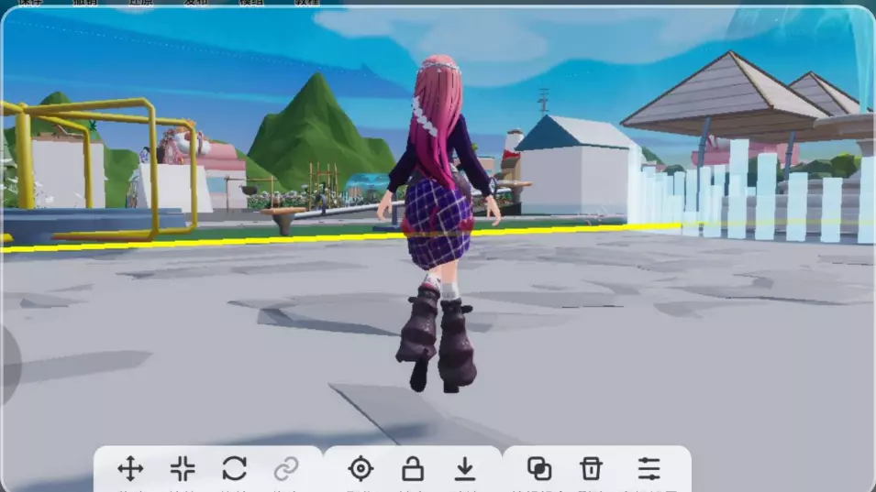The width and height of the screenshot is (876, 492).
Task: Click the downward arrow drop-to-ground icon
Action: pyautogui.click(x=465, y=469)
